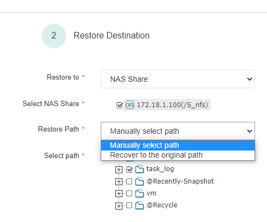Select the 172.18.1.100(/S_nfs) share label

pos(172,105)
